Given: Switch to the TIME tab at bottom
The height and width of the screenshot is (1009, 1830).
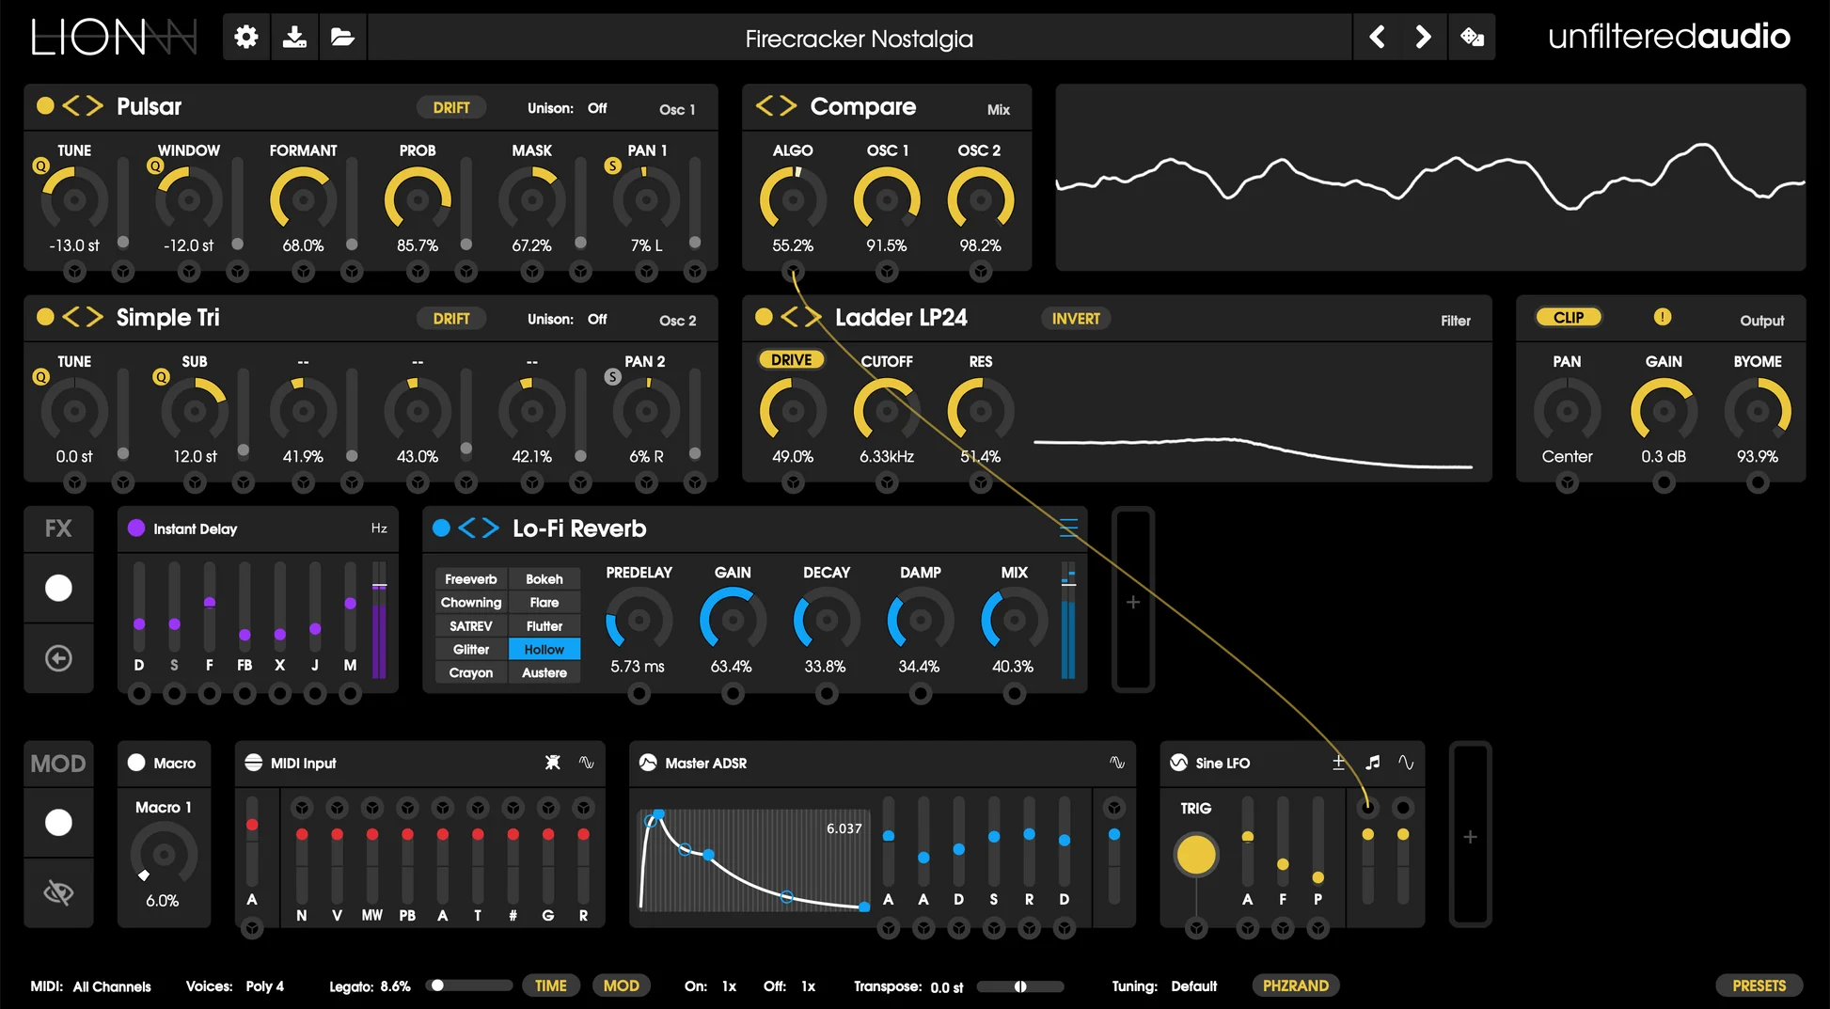Looking at the screenshot, I should click(551, 985).
